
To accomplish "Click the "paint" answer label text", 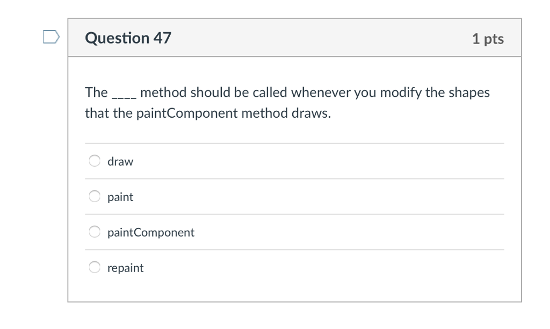I will pyautogui.click(x=120, y=197).
